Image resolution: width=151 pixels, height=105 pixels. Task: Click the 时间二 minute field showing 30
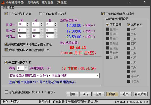pyautogui.click(x=36, y=30)
